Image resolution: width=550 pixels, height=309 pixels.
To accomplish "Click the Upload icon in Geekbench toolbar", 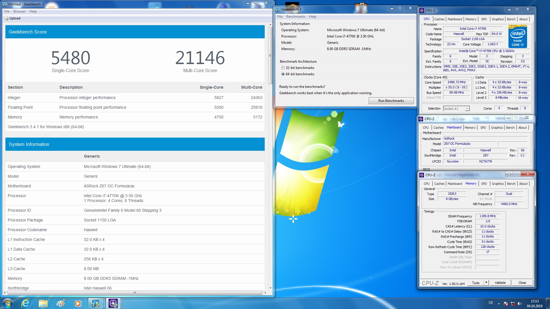I will (x=6, y=18).
